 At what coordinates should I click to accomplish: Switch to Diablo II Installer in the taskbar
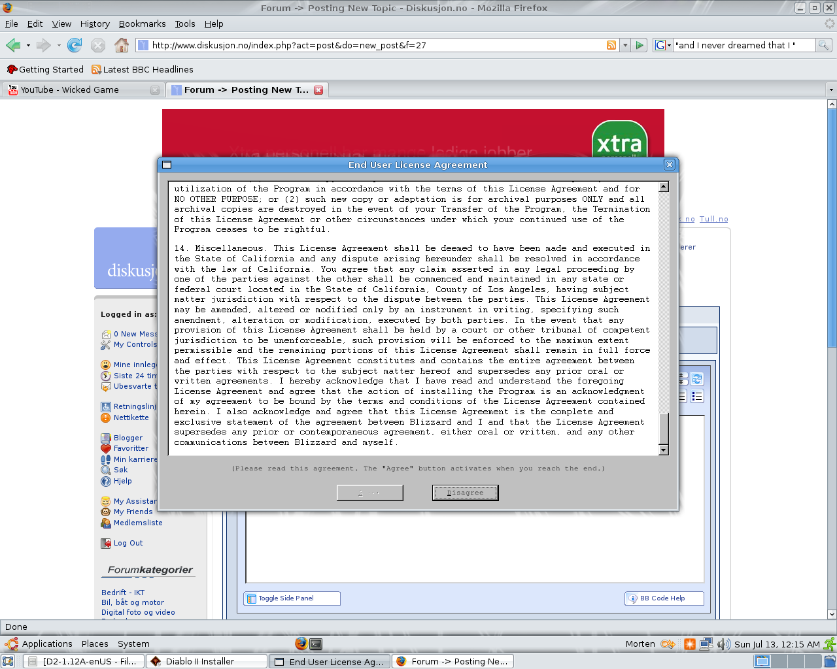[207, 661]
